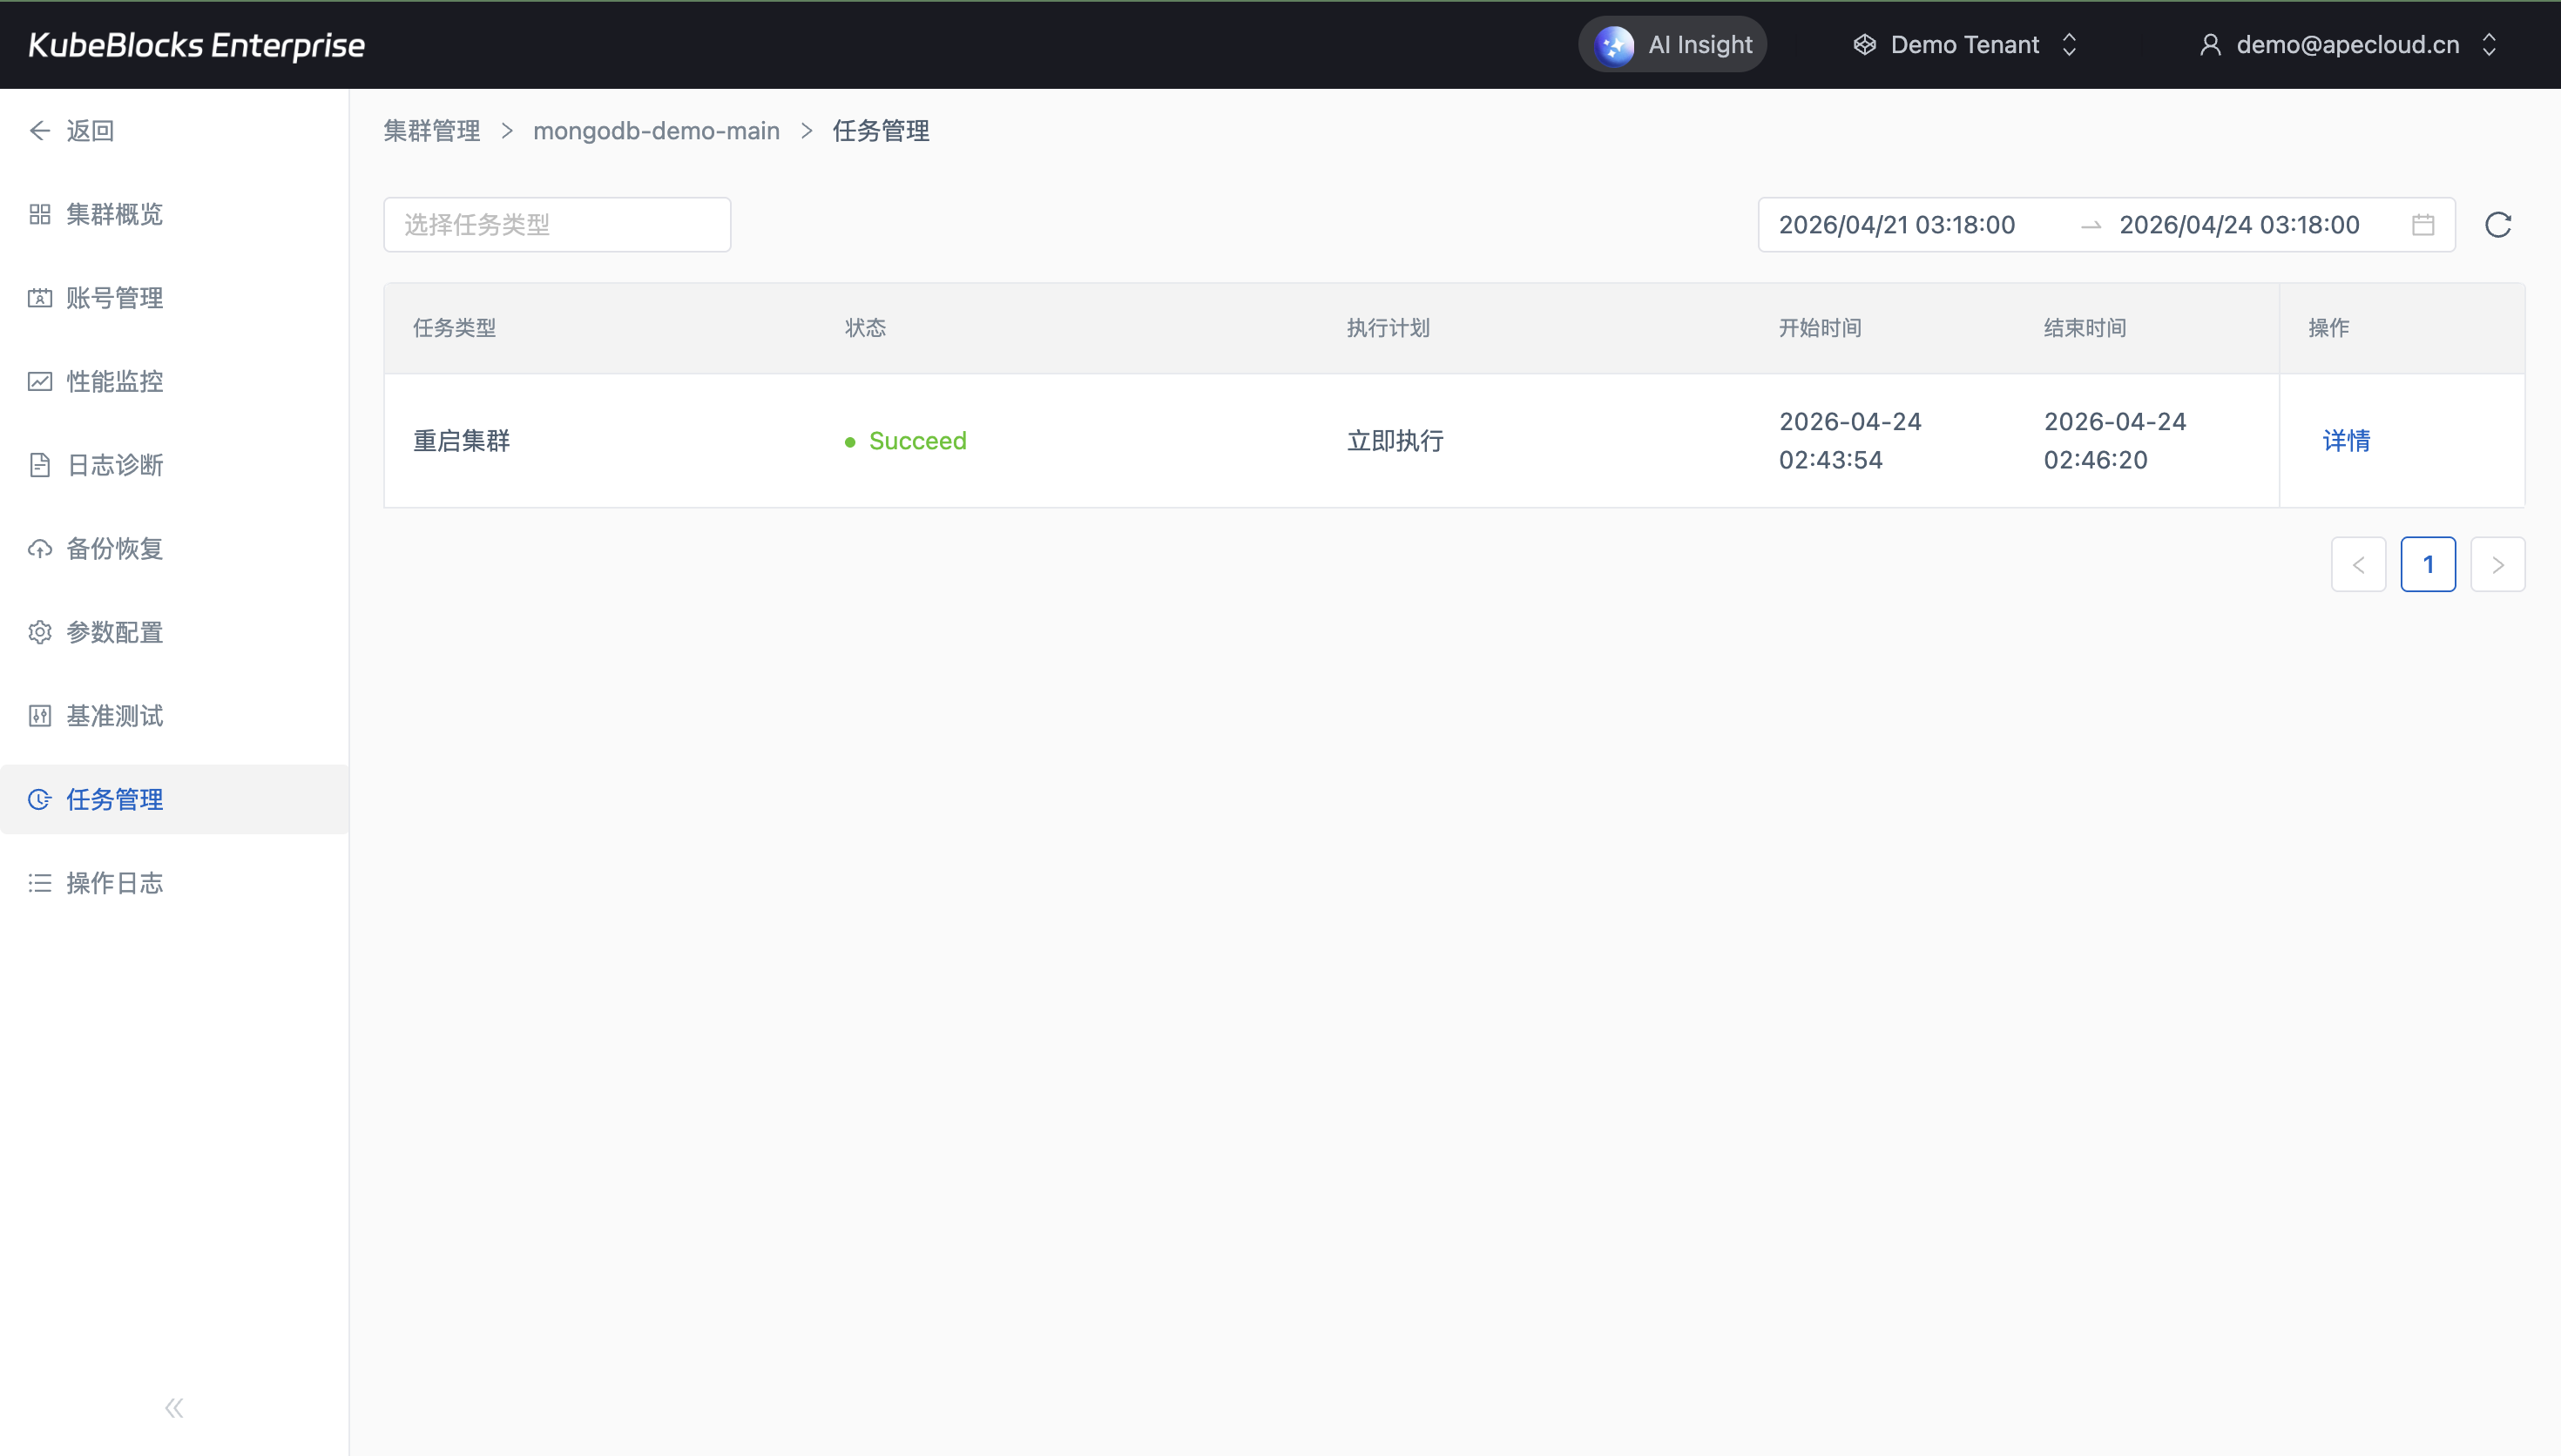The height and width of the screenshot is (1456, 2561).
Task: Click the 集群管理 breadcrumb link
Action: (x=432, y=131)
